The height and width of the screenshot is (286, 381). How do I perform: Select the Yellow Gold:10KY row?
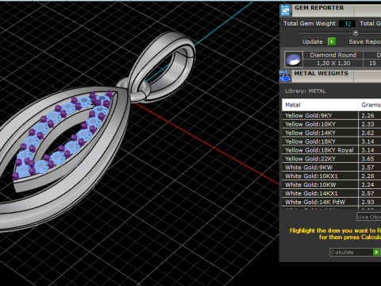pyautogui.click(x=332, y=124)
